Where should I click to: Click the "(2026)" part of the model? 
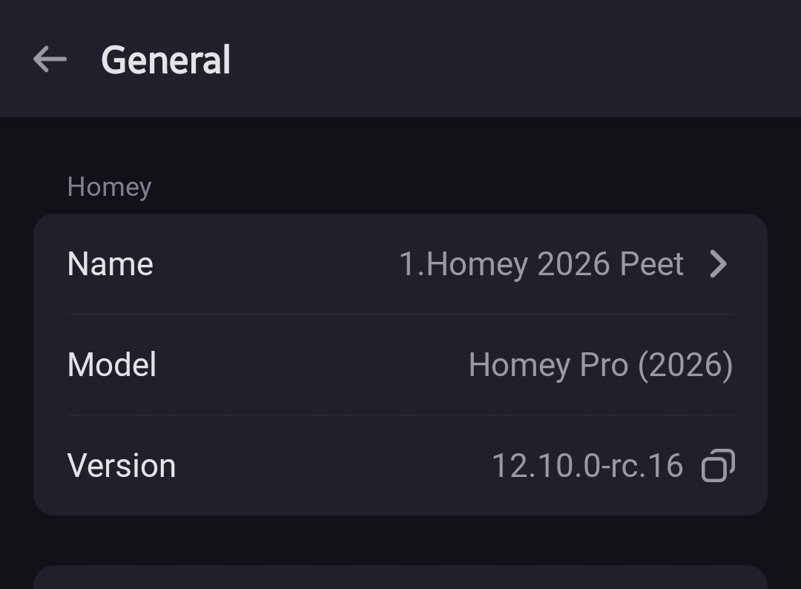click(685, 365)
